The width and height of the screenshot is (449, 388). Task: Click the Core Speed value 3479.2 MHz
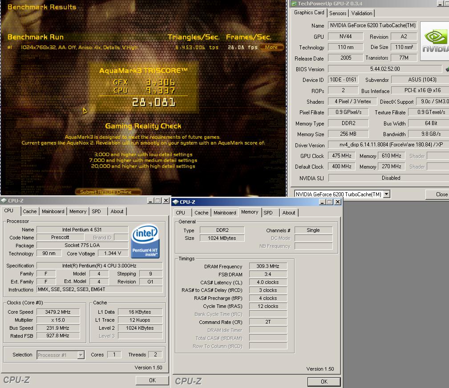pyautogui.click(x=58, y=312)
